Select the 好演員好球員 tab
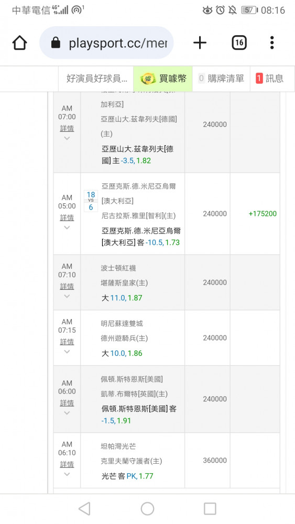Viewport: 295px width, 524px height. pos(96,79)
